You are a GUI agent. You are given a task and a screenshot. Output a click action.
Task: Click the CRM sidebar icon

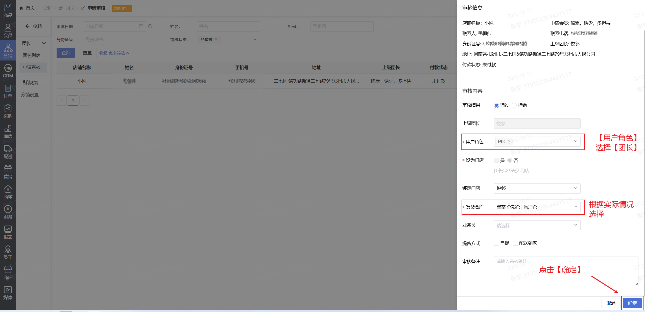8,71
